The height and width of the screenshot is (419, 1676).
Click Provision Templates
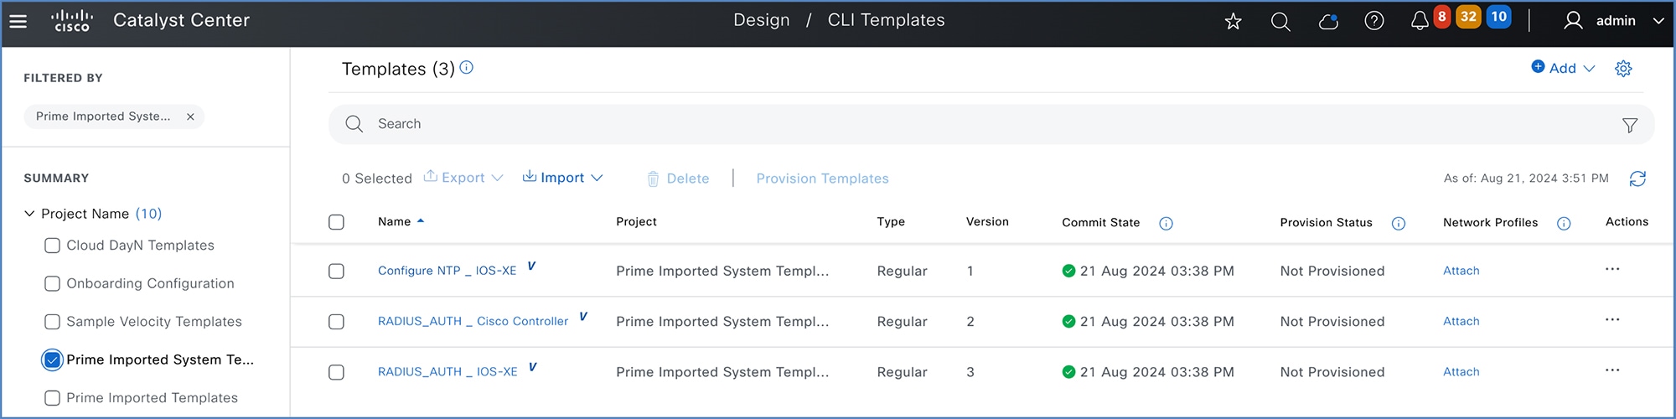[x=822, y=178]
